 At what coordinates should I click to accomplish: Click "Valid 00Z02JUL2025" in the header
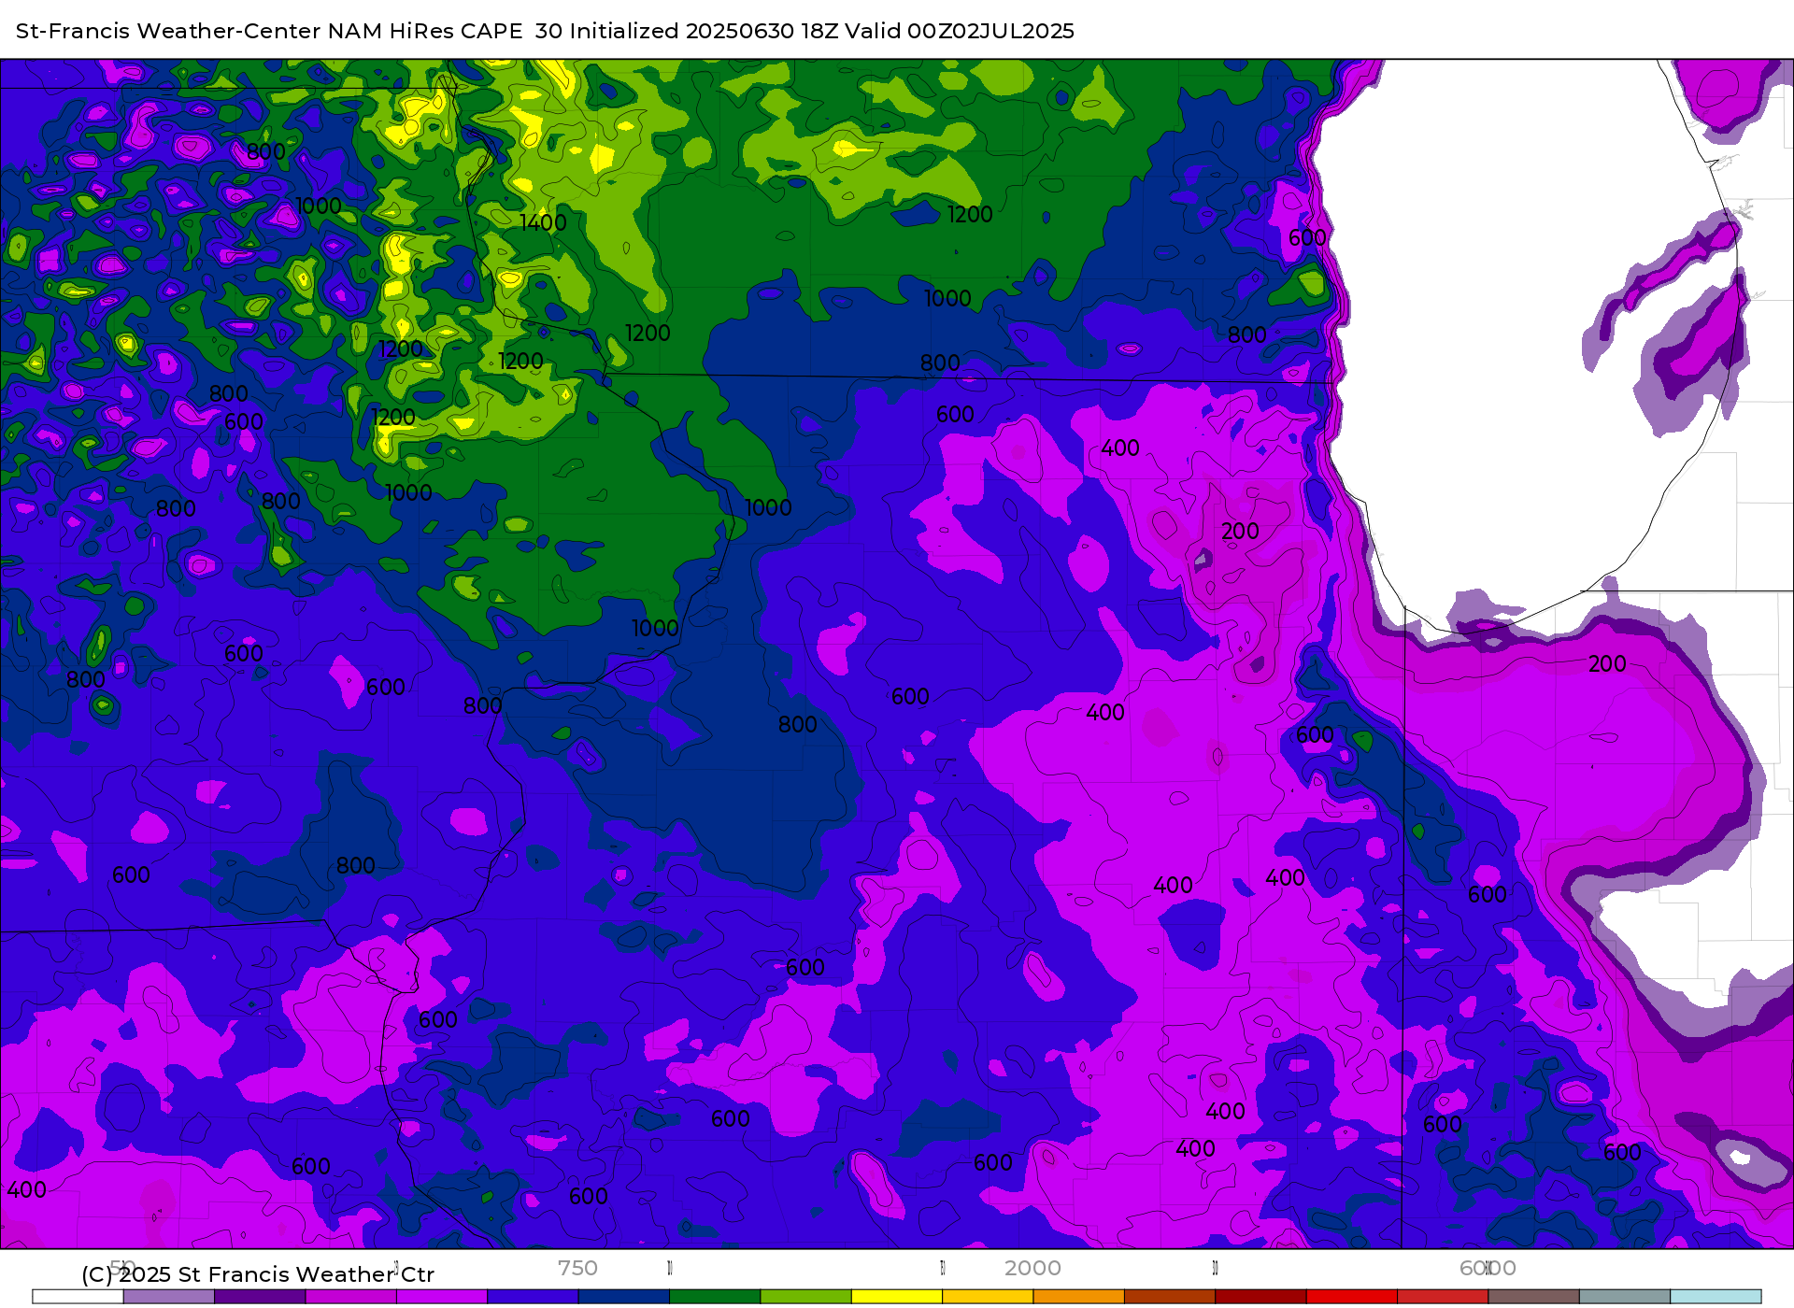(960, 31)
